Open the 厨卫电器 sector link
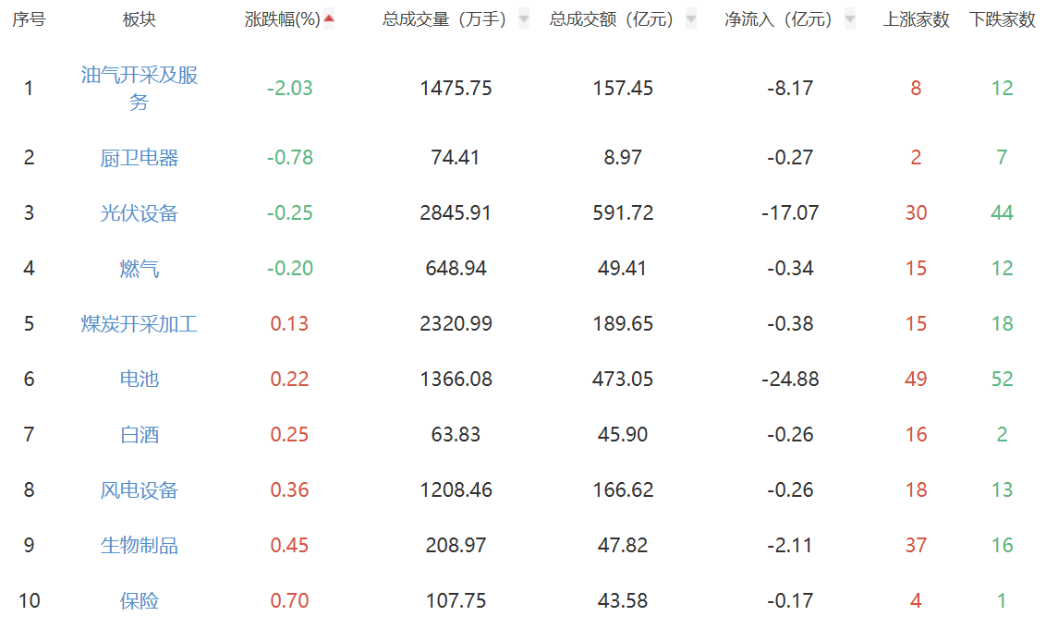This screenshot has width=1046, height=628. click(140, 158)
